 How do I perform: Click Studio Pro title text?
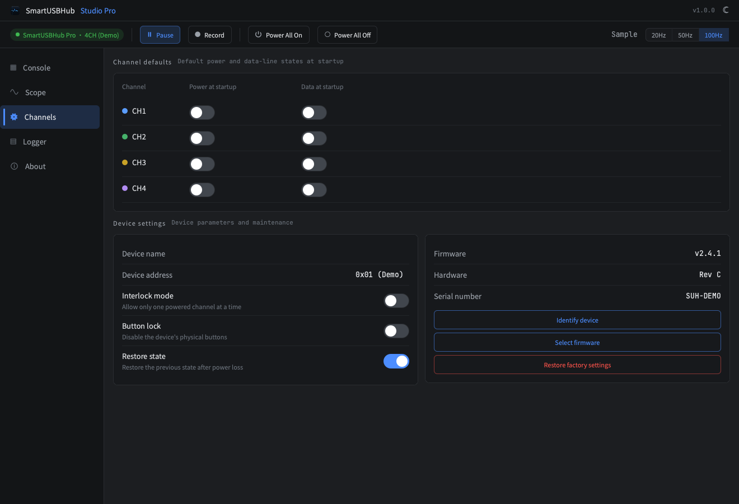click(x=98, y=11)
